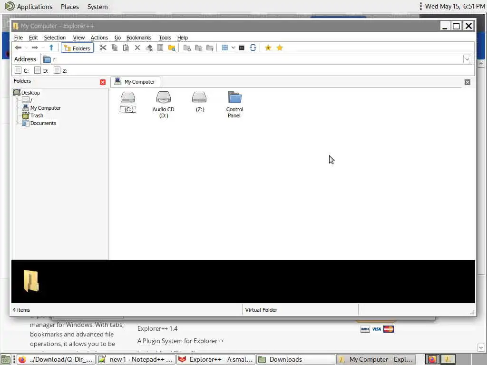Select the Audio CD (D:) drive

tap(164, 105)
